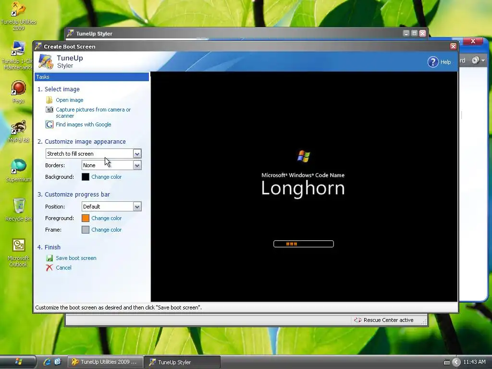Click the Longhorn boot screen preview
The image size is (492, 369).
coord(304,187)
